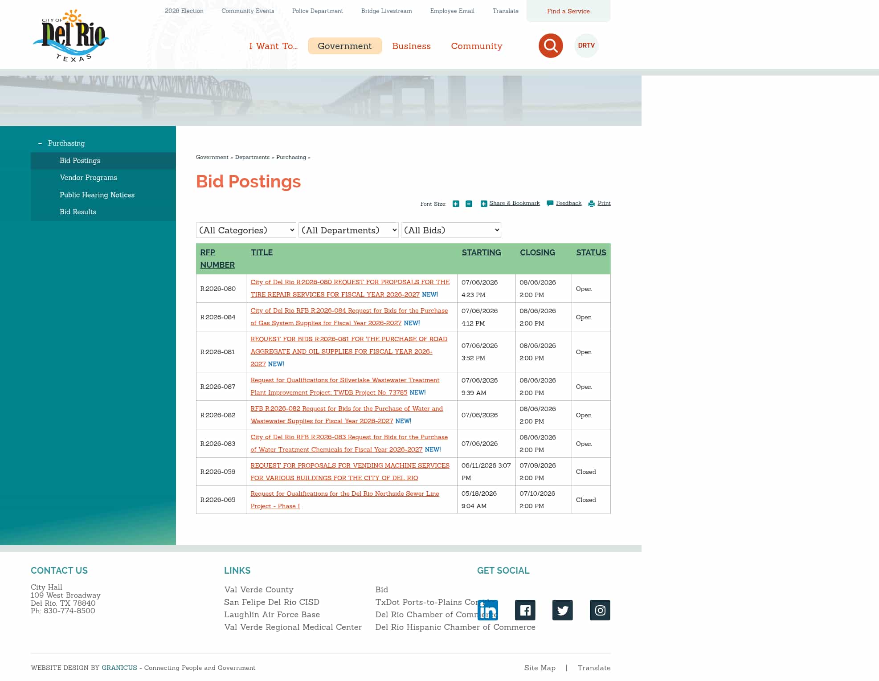Open the Vending Machine Services posting
The image size is (879, 681).
pyautogui.click(x=350, y=472)
